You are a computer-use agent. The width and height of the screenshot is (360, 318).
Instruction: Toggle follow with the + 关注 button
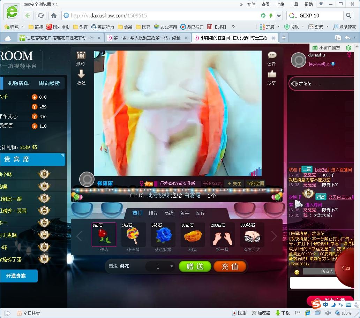coord(234,183)
